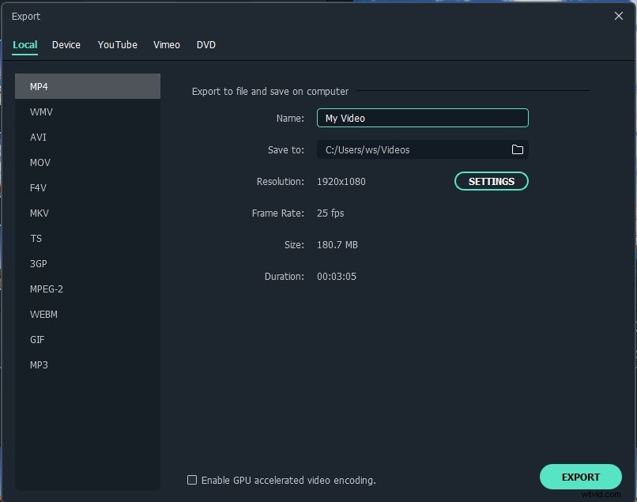Select WMV as the output format
The width and height of the screenshot is (637, 502).
(x=40, y=111)
